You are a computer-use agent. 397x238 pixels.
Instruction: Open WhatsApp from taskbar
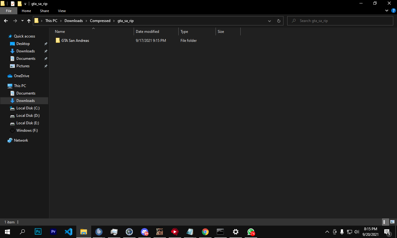pos(251,232)
